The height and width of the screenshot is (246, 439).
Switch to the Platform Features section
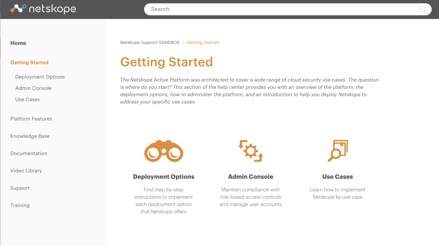[31, 119]
